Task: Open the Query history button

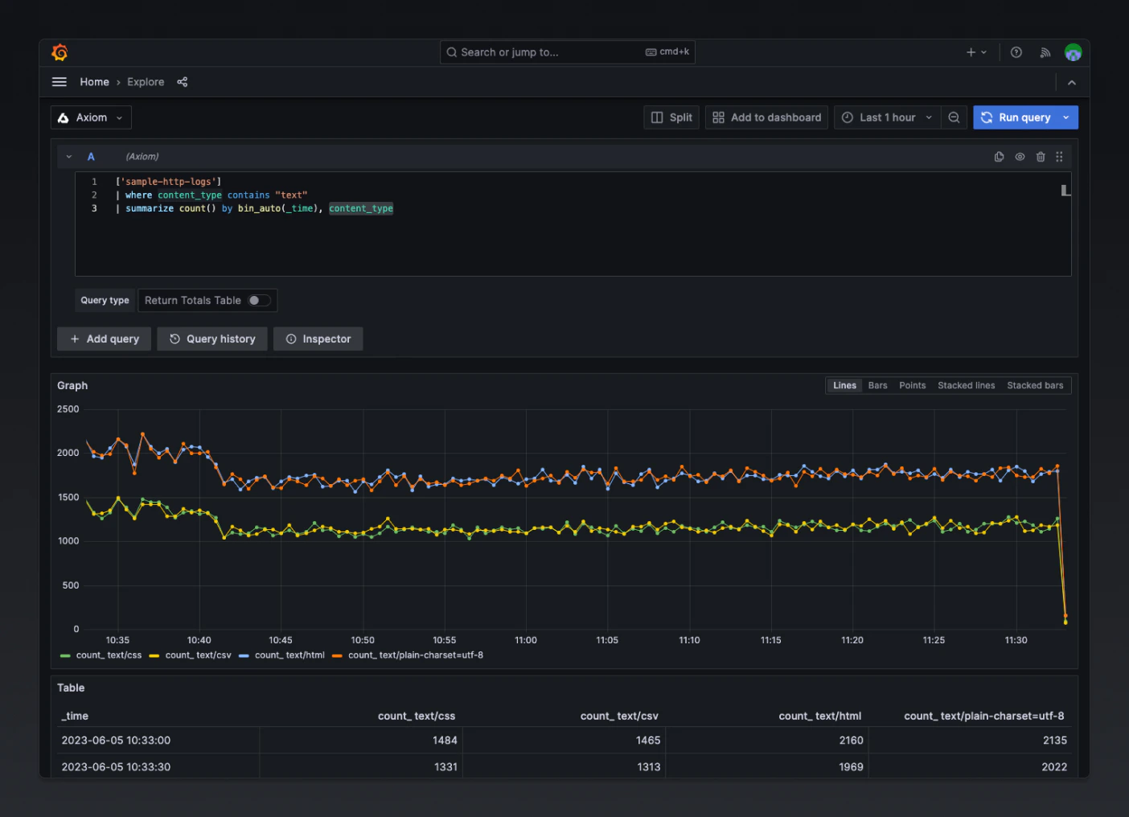Action: click(212, 339)
